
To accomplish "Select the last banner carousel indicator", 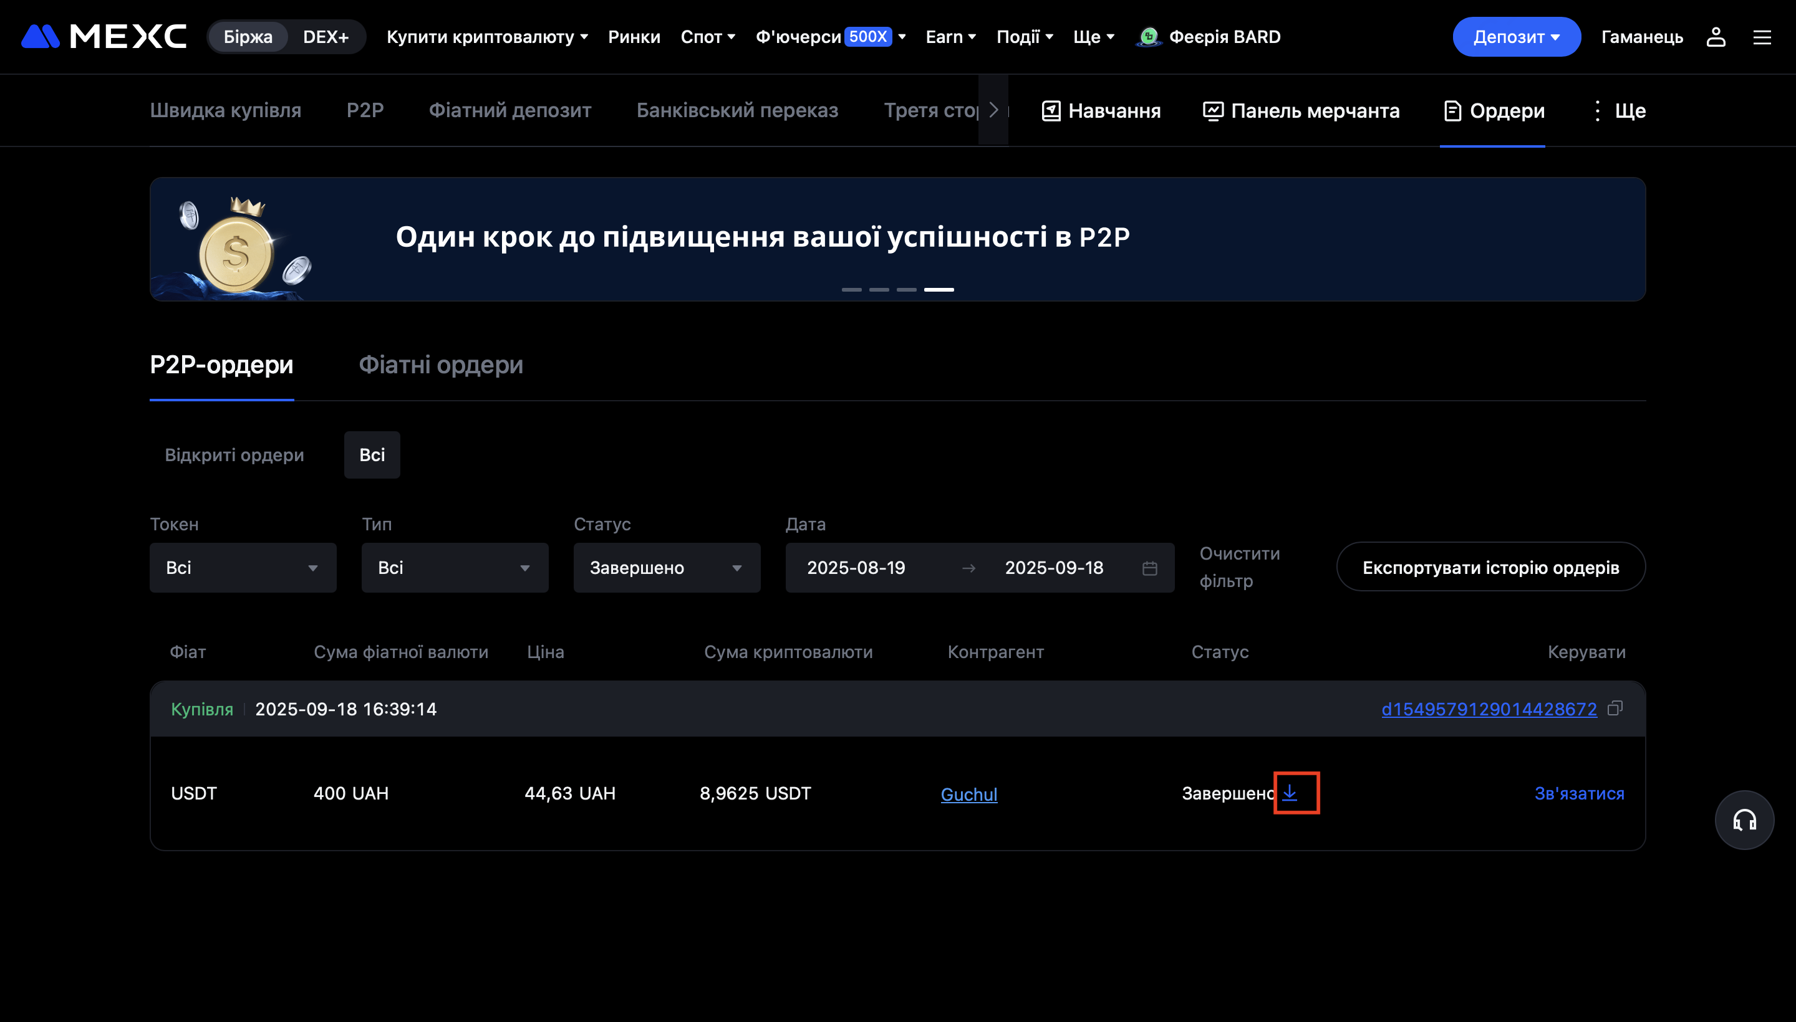I will pyautogui.click(x=939, y=289).
